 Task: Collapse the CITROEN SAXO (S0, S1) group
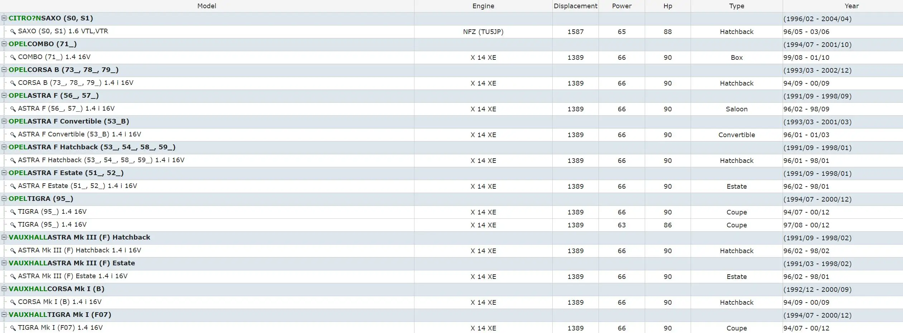4,18
